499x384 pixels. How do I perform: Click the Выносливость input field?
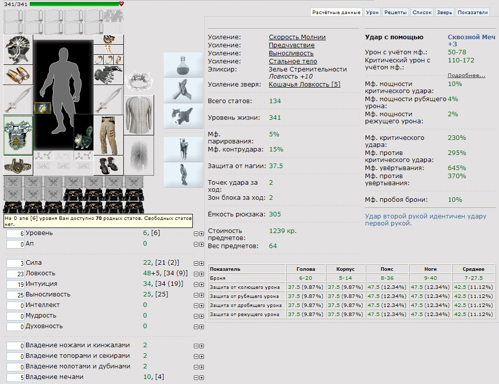coord(16,295)
